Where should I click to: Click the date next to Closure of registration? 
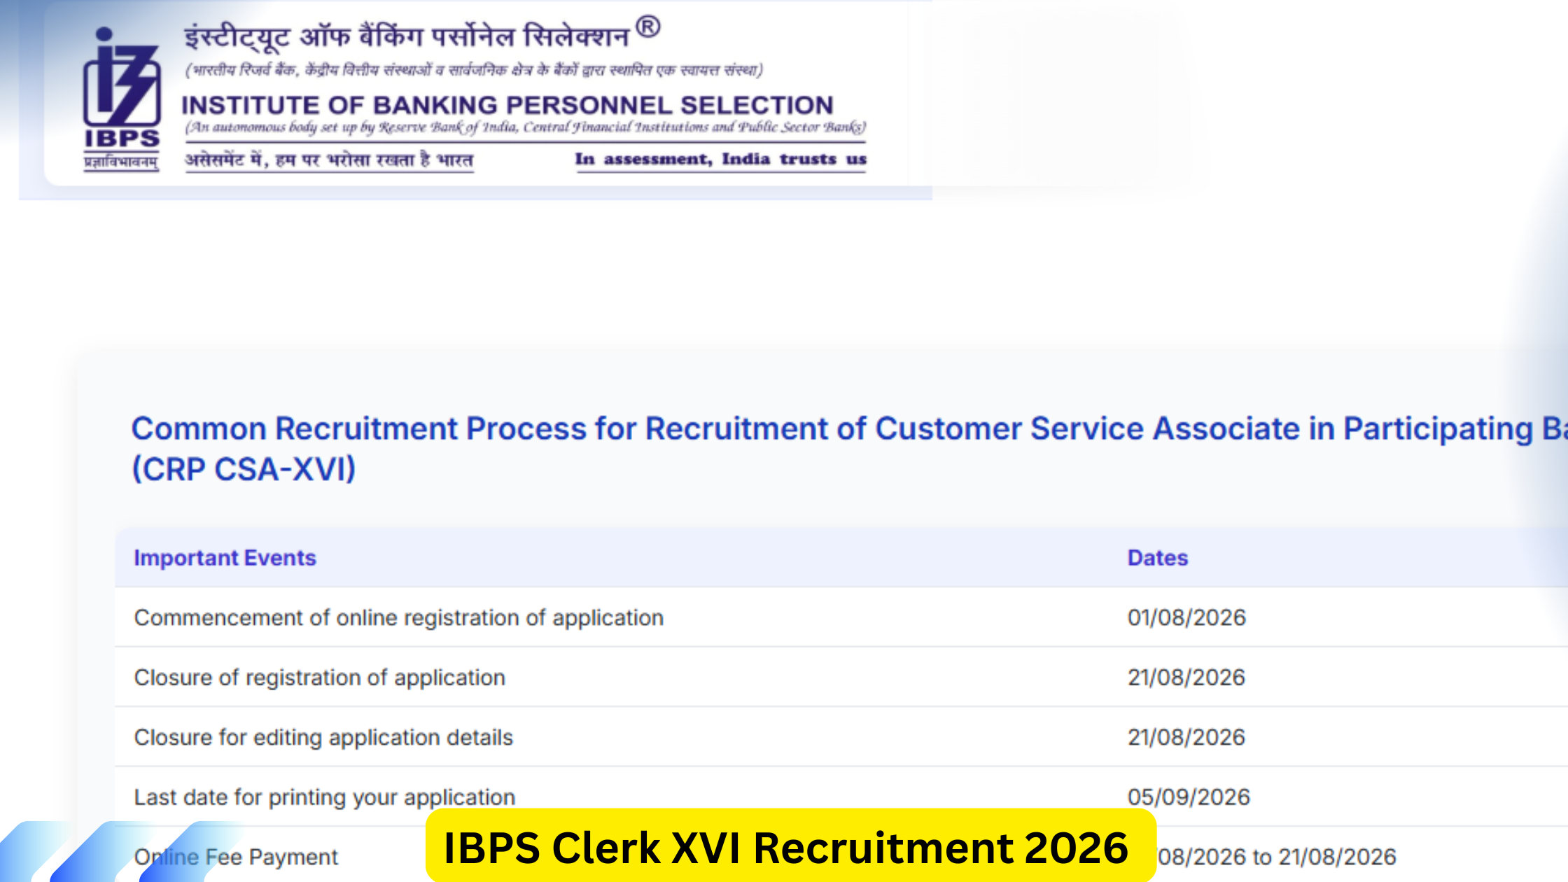pos(1186,678)
